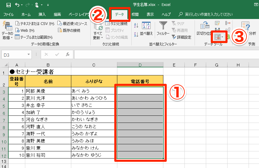Toggle the フィルター button

coord(163,28)
